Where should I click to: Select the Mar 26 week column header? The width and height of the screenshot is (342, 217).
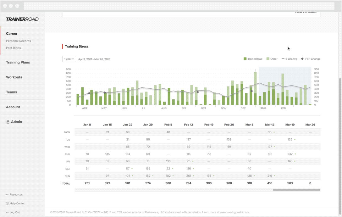pos(310,125)
